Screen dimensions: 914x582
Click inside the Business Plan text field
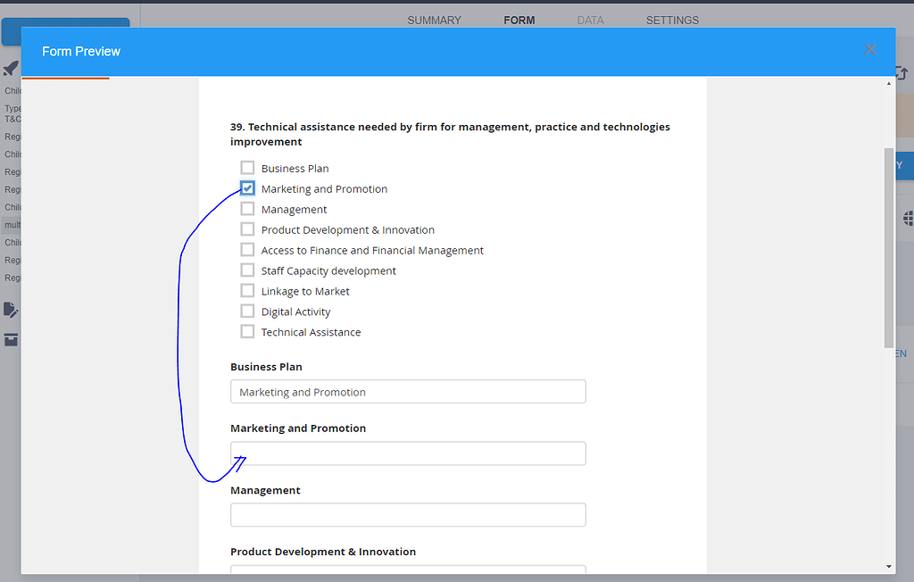pos(408,391)
